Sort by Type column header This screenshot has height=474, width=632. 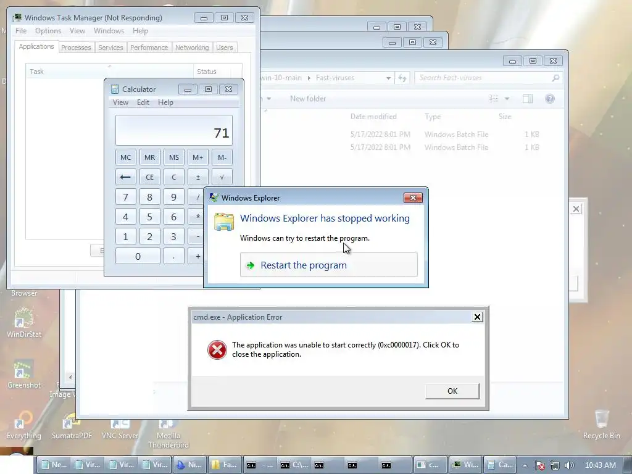(433, 117)
